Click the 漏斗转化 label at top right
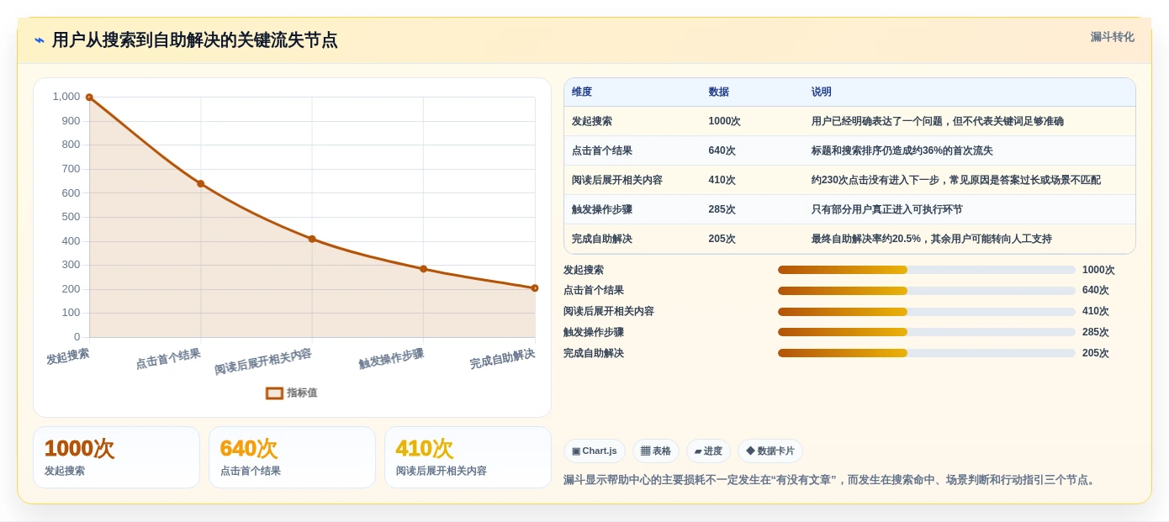This screenshot has height=522, width=1169. point(1112,37)
